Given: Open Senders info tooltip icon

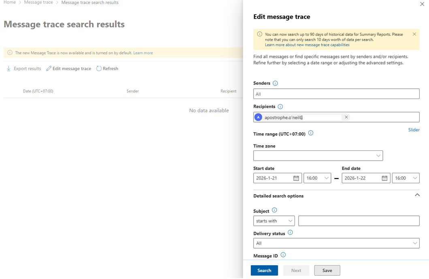Looking at the screenshot, I should tap(275, 83).
